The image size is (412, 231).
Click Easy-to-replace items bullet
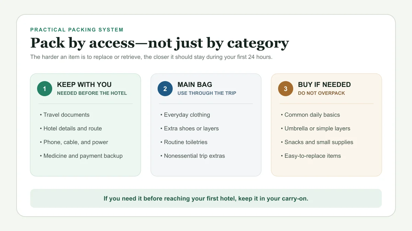(x=311, y=156)
